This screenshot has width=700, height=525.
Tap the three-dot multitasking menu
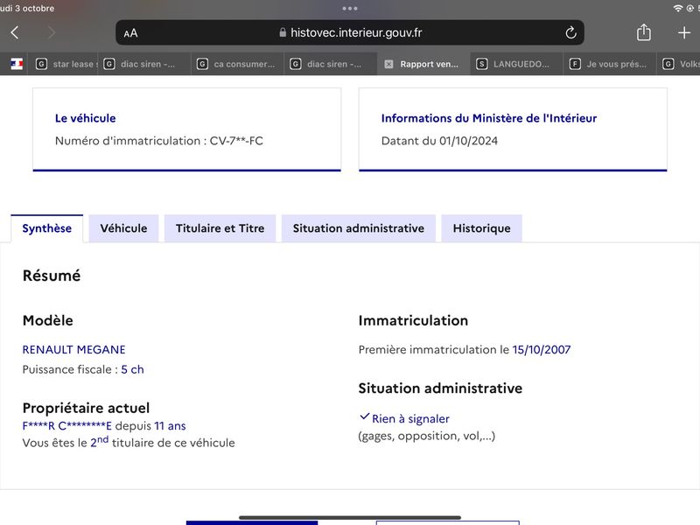tap(349, 9)
